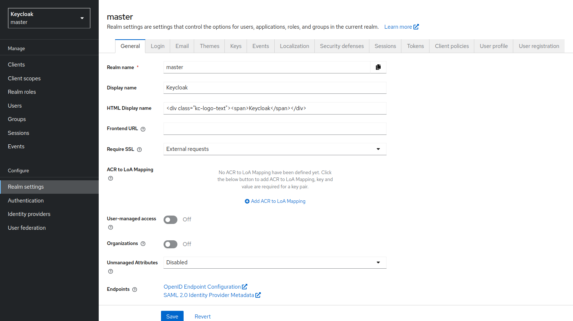Open Sessions in the sidebar
Image resolution: width=573 pixels, height=321 pixels.
point(49,133)
